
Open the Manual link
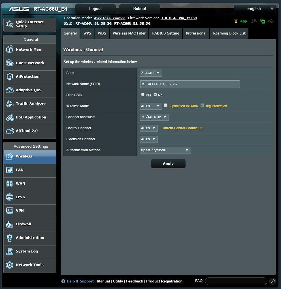(103, 281)
